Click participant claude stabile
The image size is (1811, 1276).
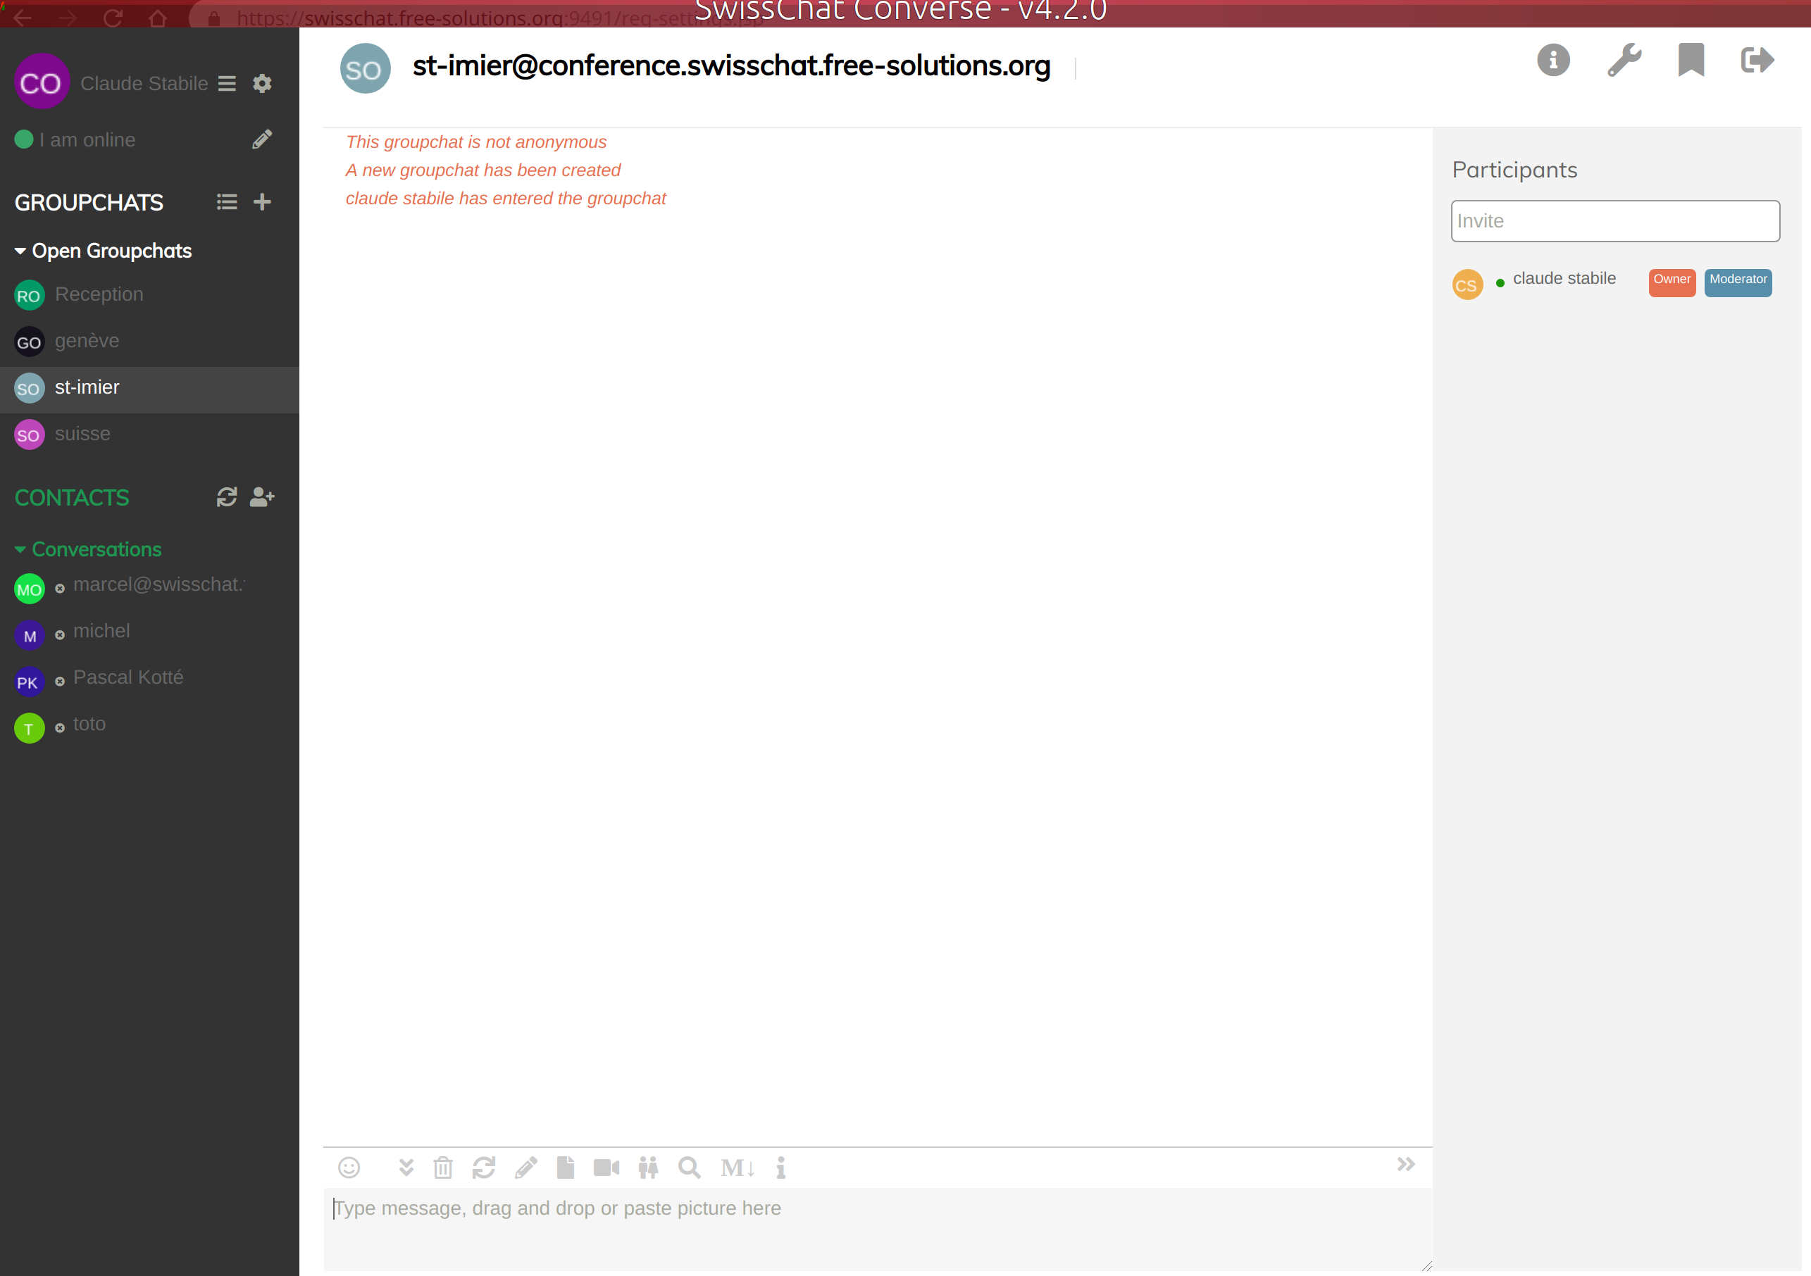point(1563,278)
